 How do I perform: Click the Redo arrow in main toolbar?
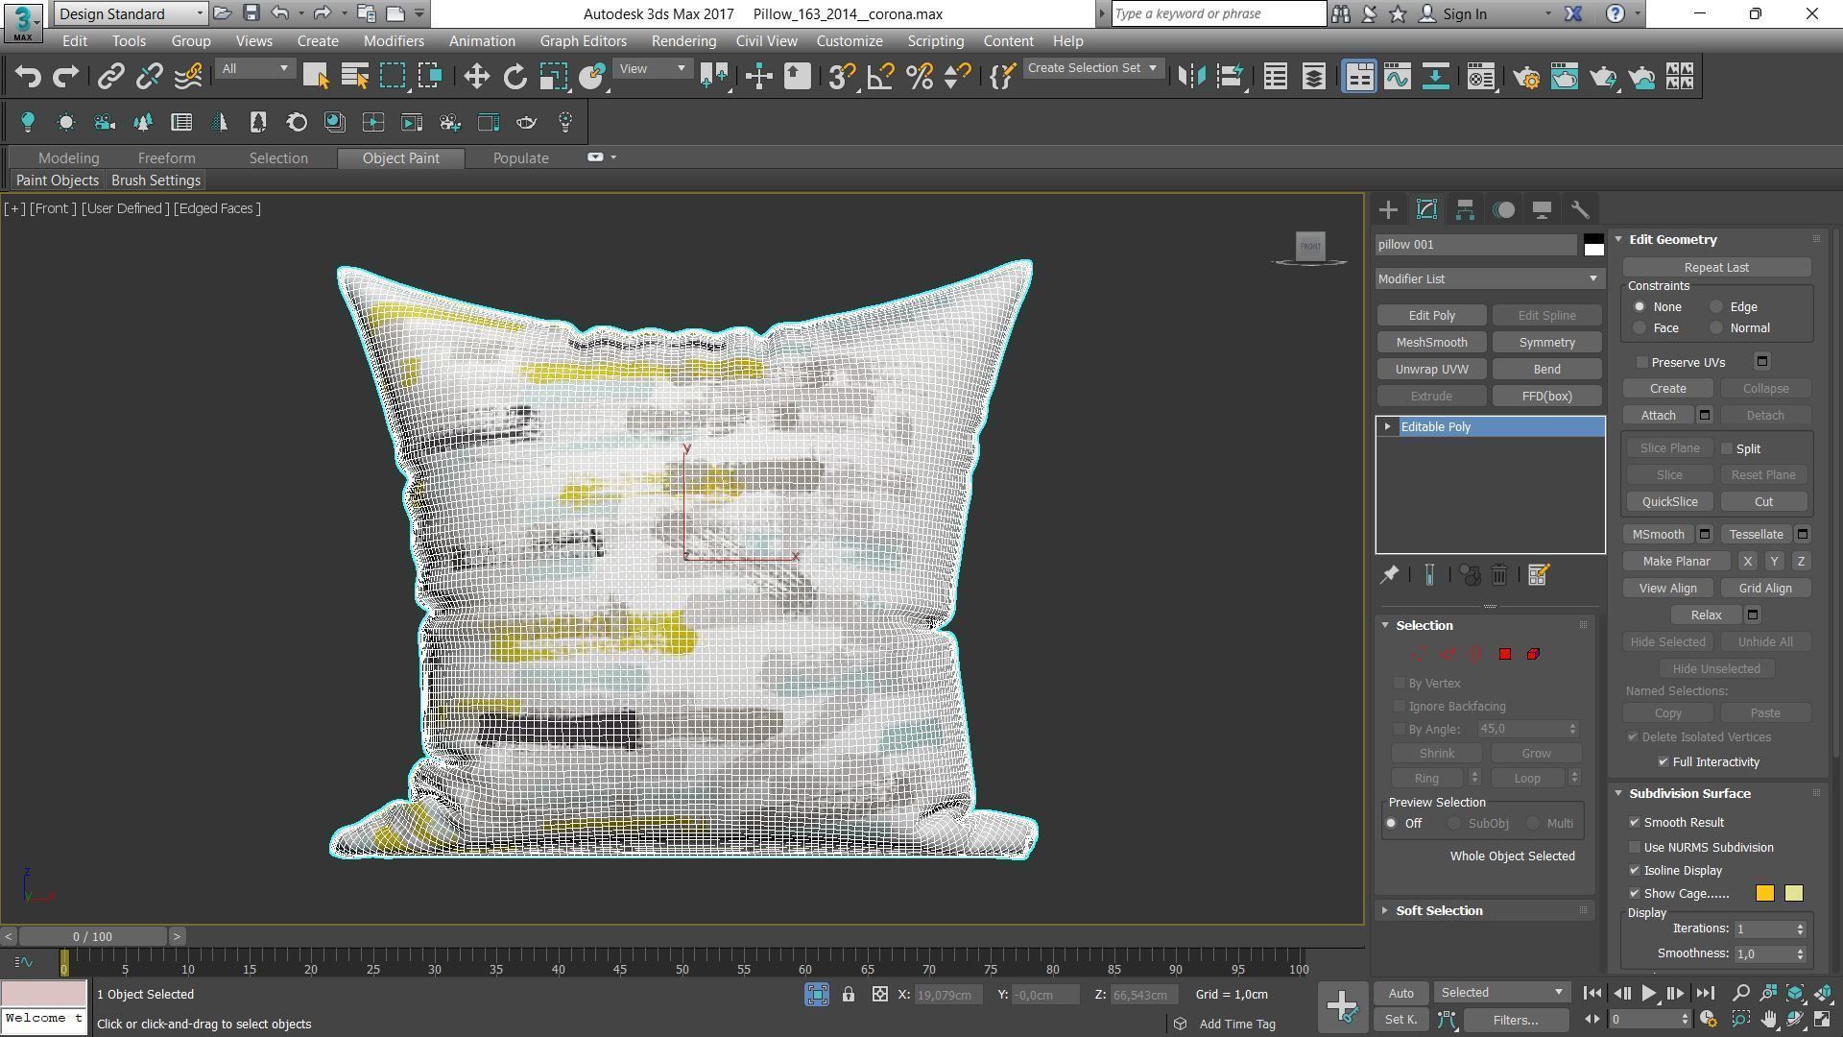(65, 77)
